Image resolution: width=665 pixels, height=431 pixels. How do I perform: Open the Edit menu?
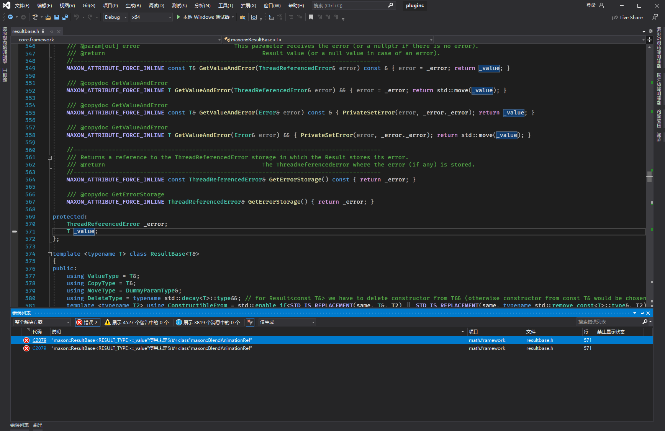(x=44, y=5)
